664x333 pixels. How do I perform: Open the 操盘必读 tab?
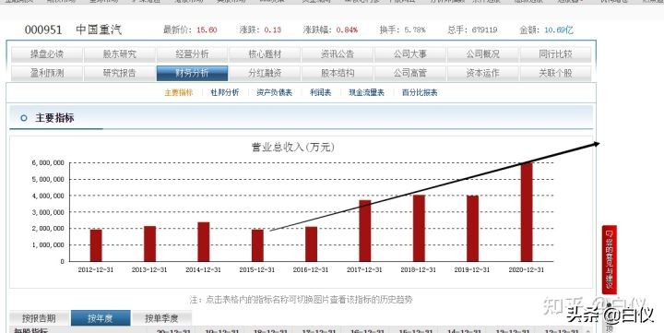tap(47, 54)
